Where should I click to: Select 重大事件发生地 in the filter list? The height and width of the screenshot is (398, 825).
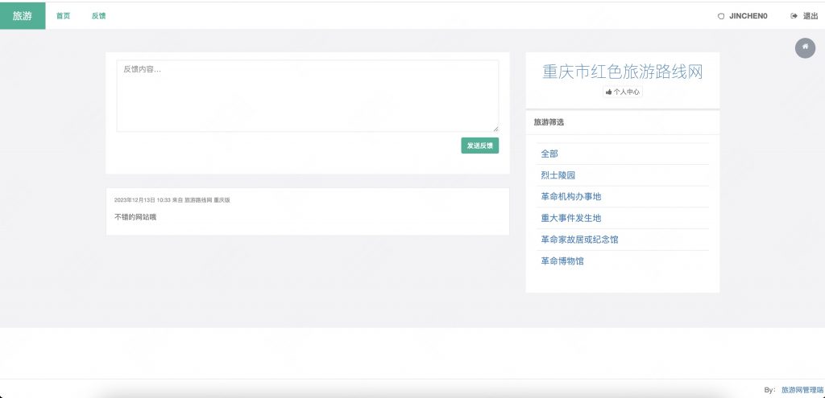click(x=570, y=218)
